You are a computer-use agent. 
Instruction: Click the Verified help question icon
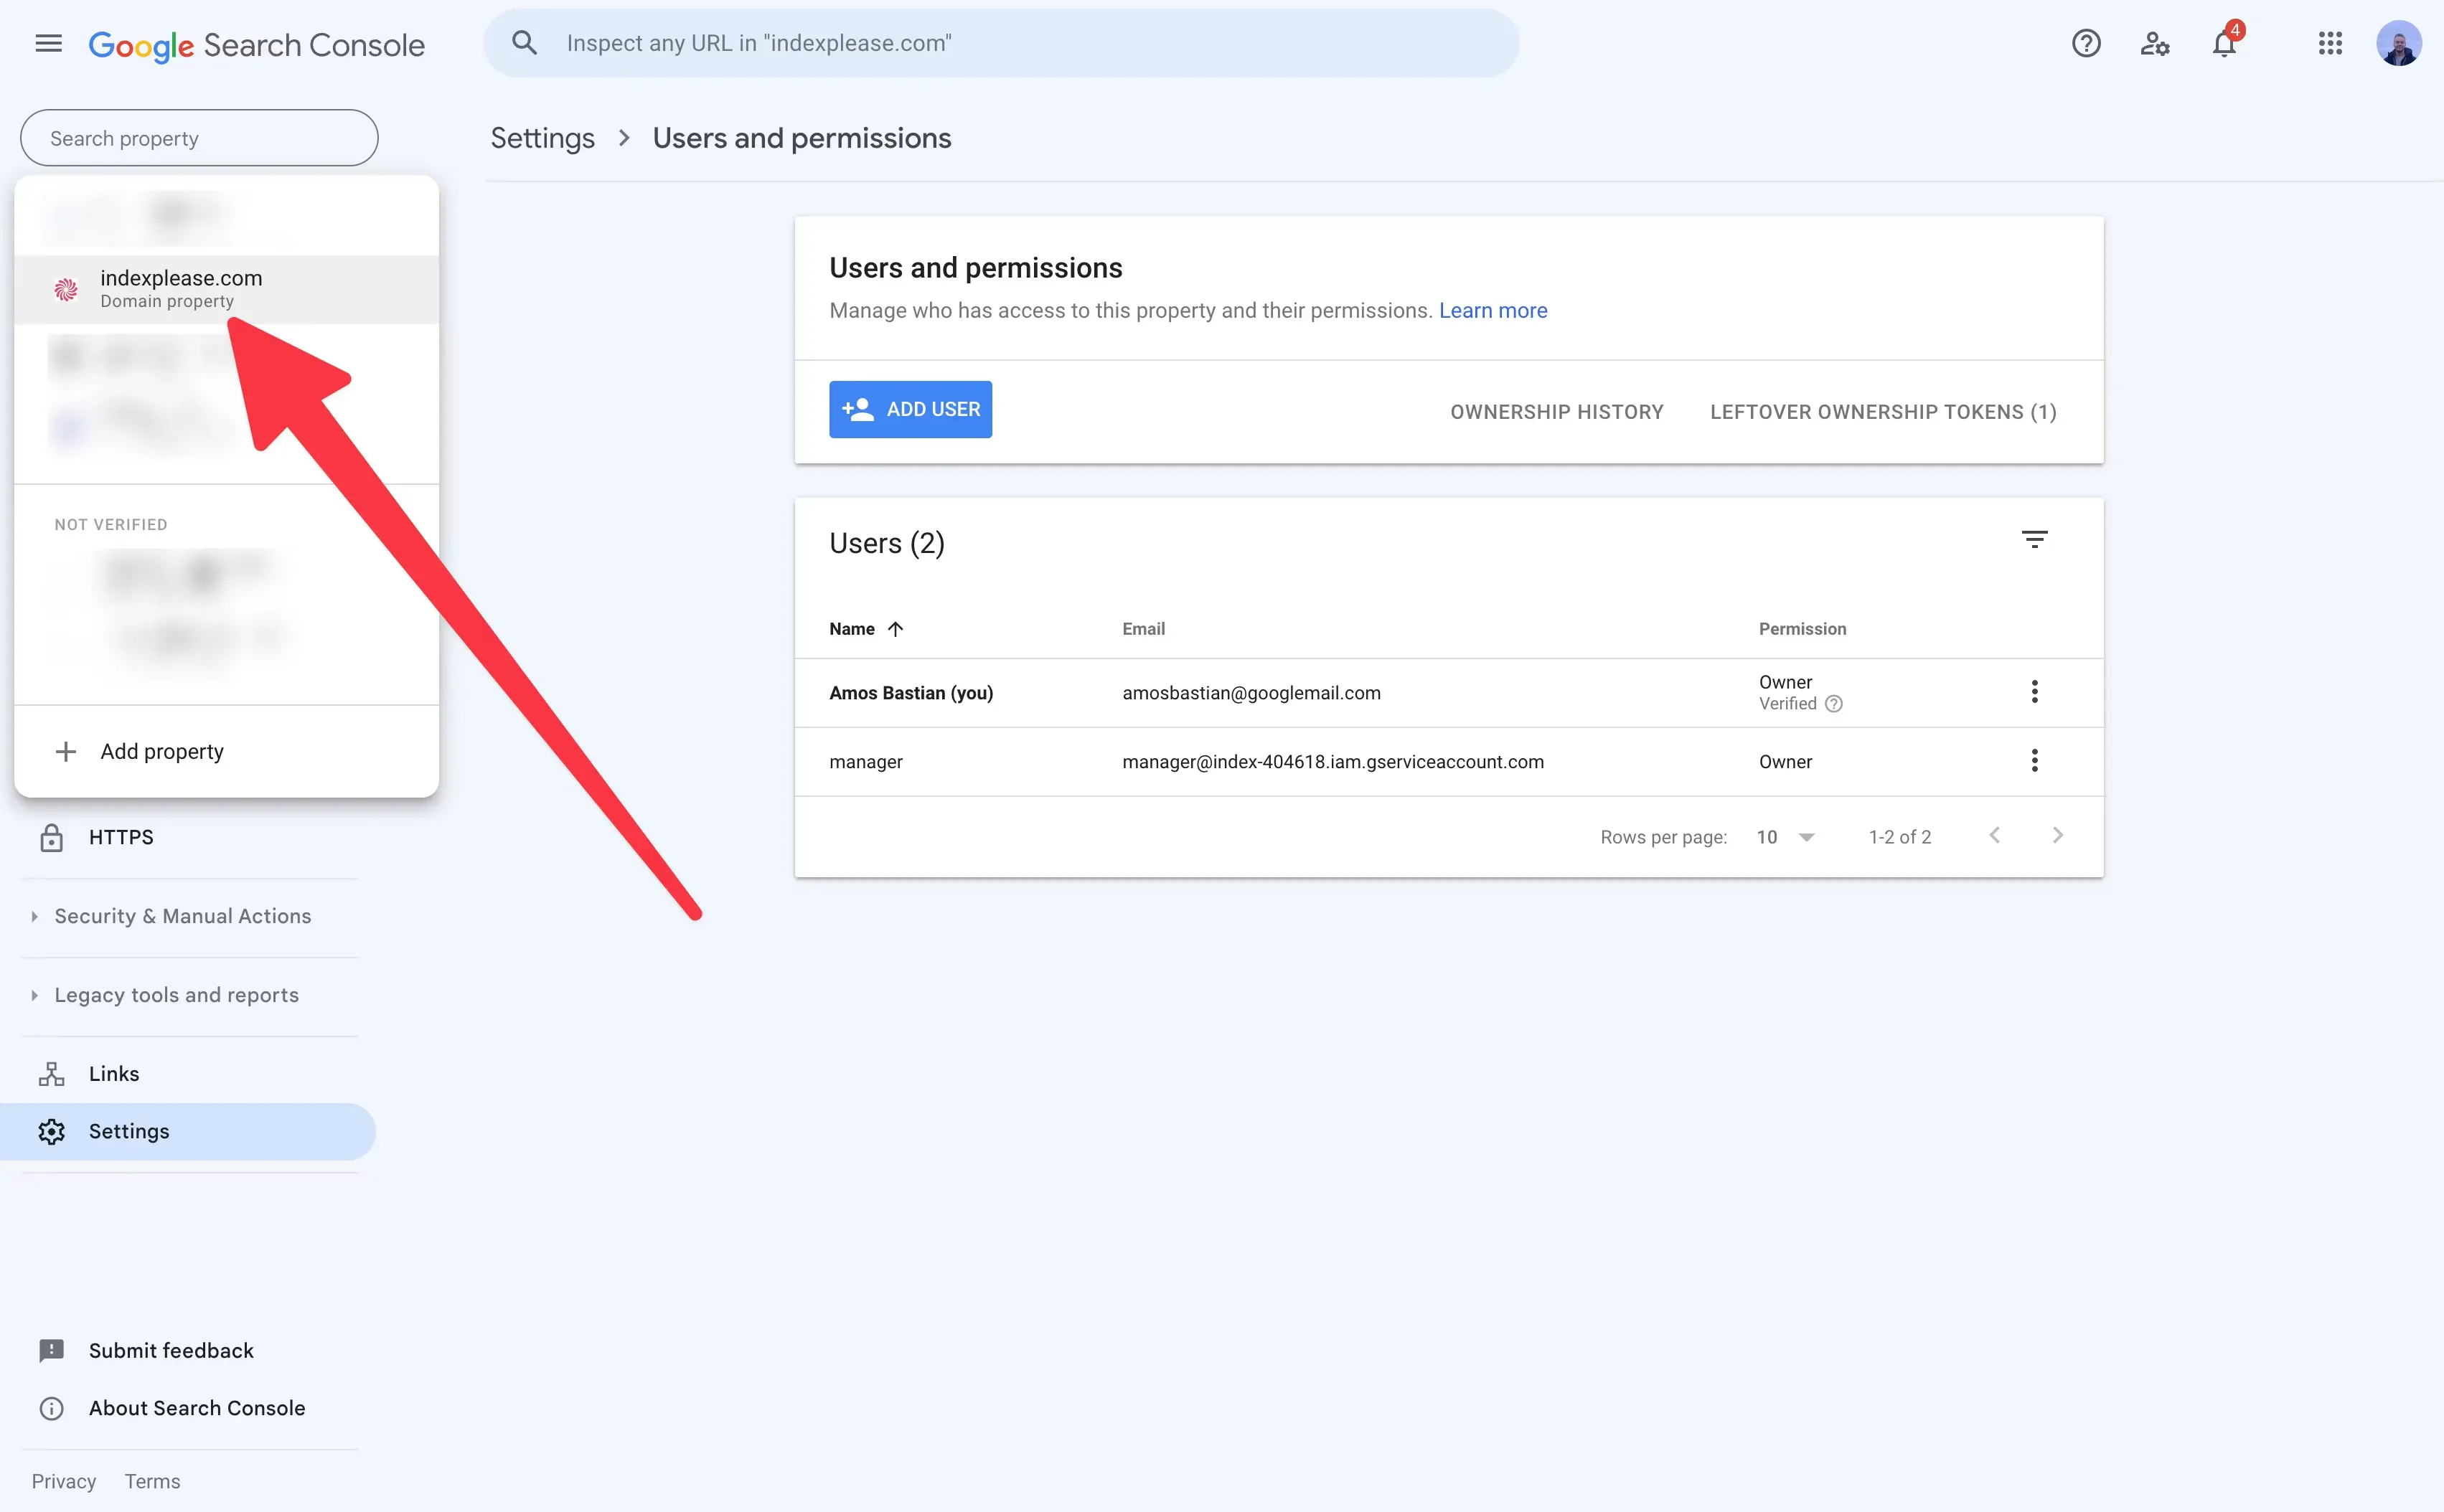[x=1834, y=704]
